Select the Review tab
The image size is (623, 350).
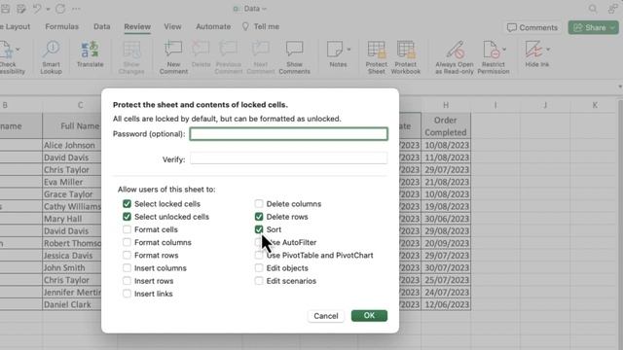tap(137, 26)
